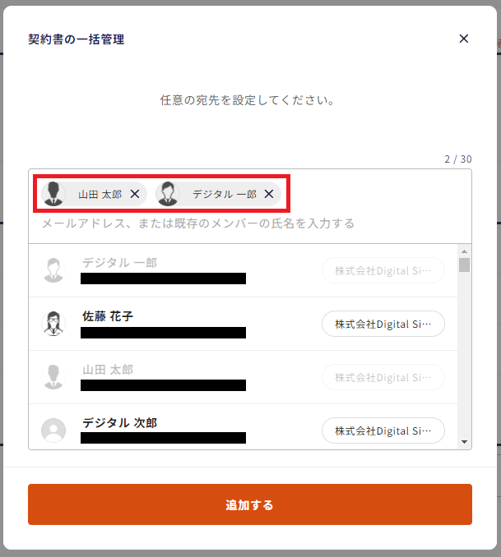Click the company tag beside 山田 太郎
Viewport: 501px width, 557px height.
coord(383,377)
